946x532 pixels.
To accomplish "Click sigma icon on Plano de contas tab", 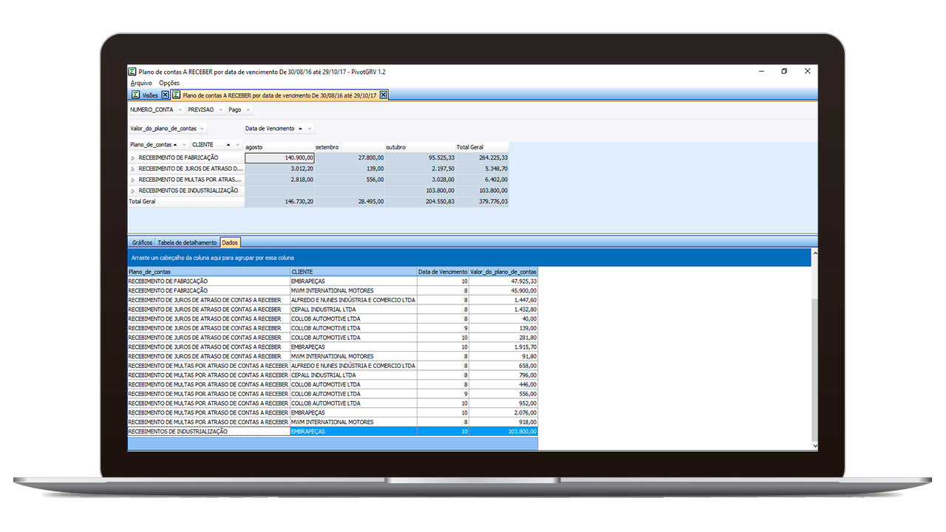I will click(177, 95).
